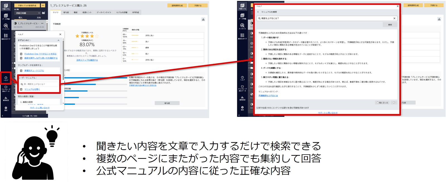Click the comment feedback icon beside 役に立った
The image size is (446, 182).
click(x=394, y=103)
